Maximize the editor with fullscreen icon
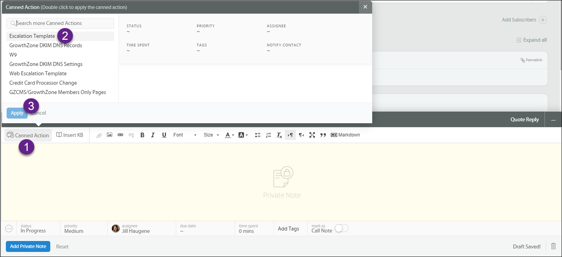 [312, 135]
